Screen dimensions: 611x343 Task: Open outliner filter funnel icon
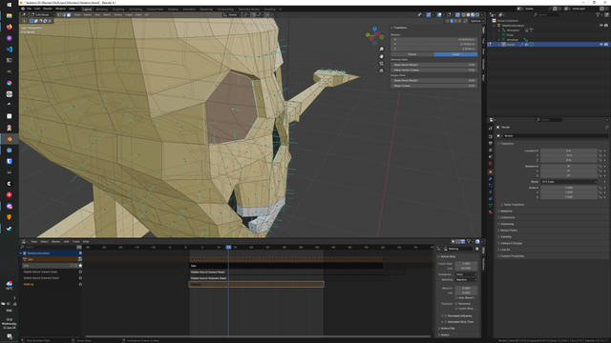(x=598, y=15)
